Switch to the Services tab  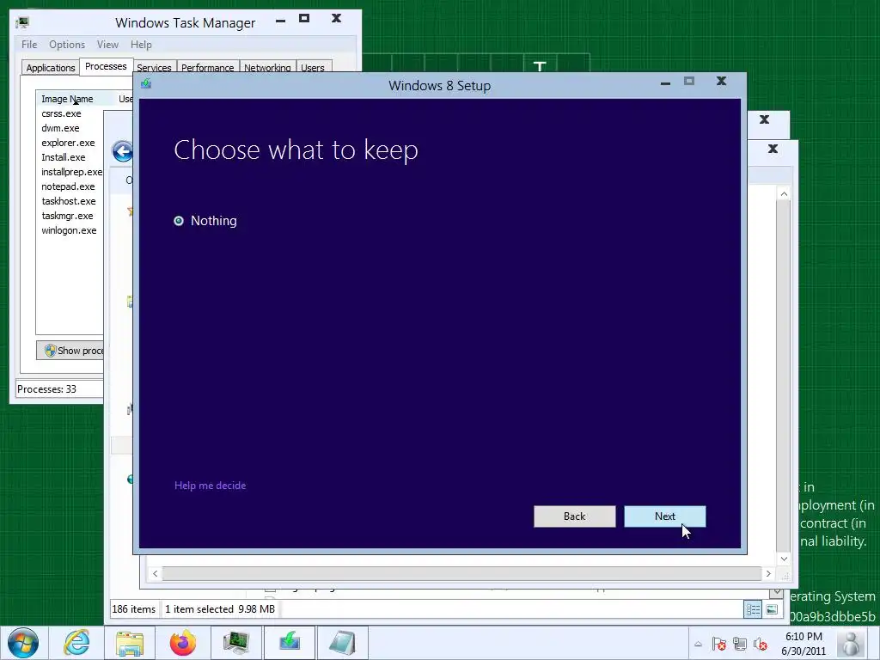(x=155, y=67)
